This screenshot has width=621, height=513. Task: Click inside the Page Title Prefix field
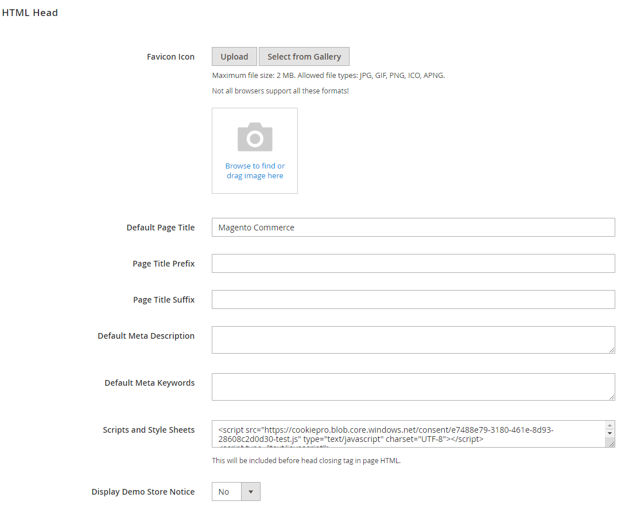(x=413, y=263)
